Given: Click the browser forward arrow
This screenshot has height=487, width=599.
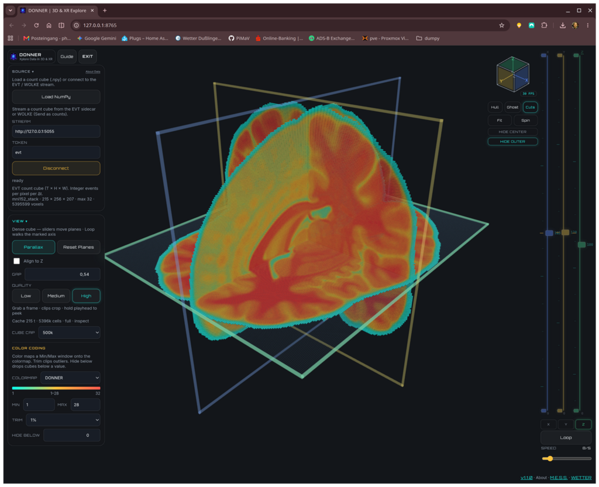Looking at the screenshot, I should (23, 25).
